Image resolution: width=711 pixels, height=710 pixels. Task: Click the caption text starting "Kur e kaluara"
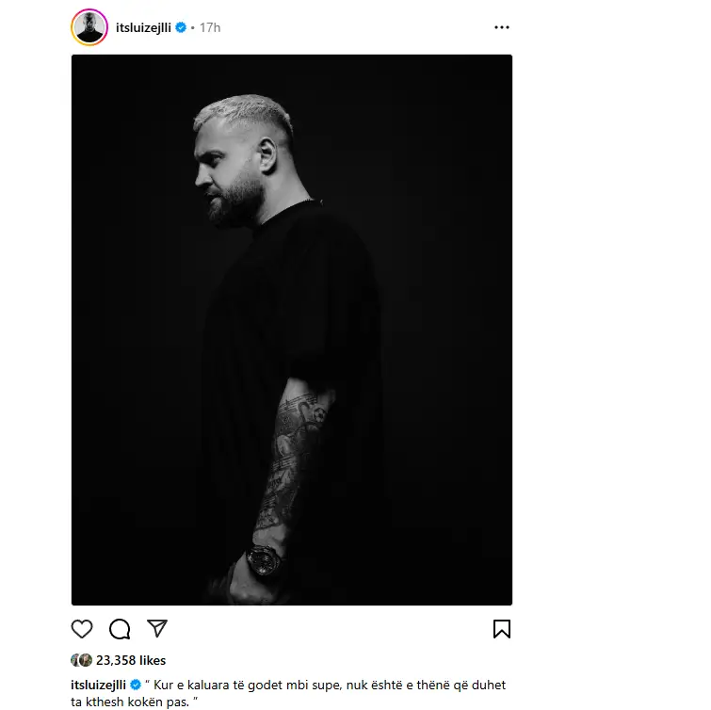click(x=288, y=693)
